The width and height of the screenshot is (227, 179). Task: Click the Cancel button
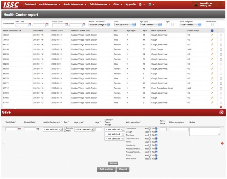coord(123,169)
